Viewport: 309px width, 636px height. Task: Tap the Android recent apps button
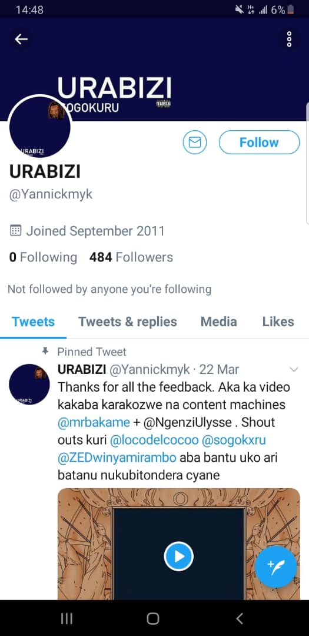[67, 618]
